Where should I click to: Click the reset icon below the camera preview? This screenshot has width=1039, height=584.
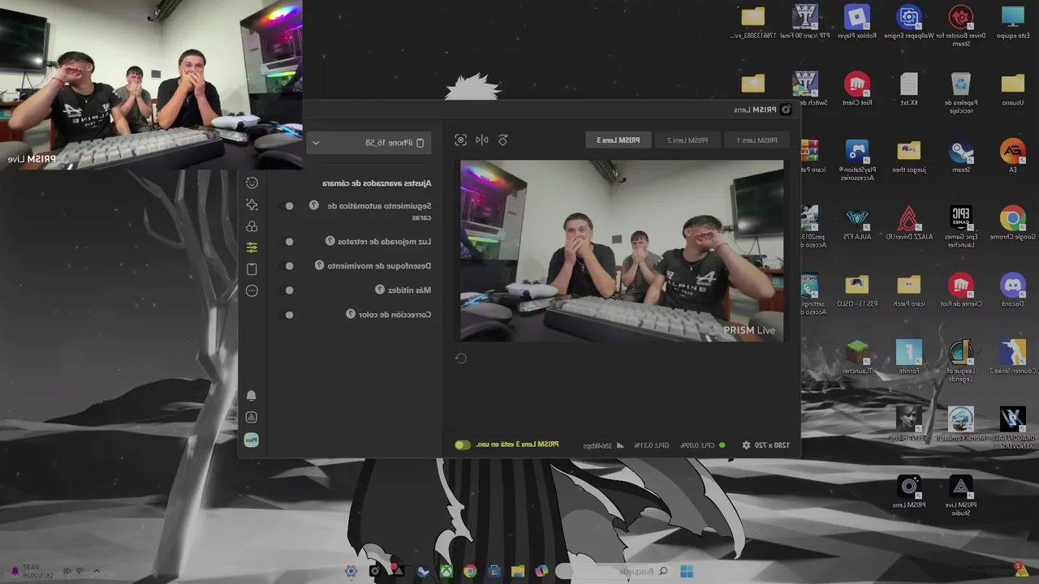(461, 359)
